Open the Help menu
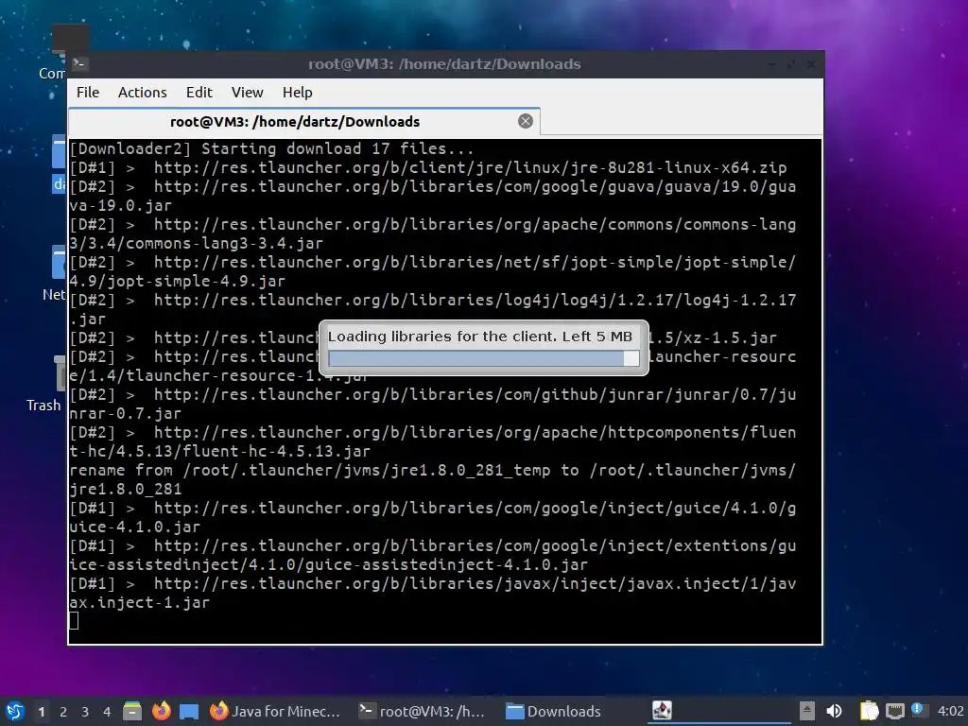This screenshot has width=968, height=726. click(297, 92)
